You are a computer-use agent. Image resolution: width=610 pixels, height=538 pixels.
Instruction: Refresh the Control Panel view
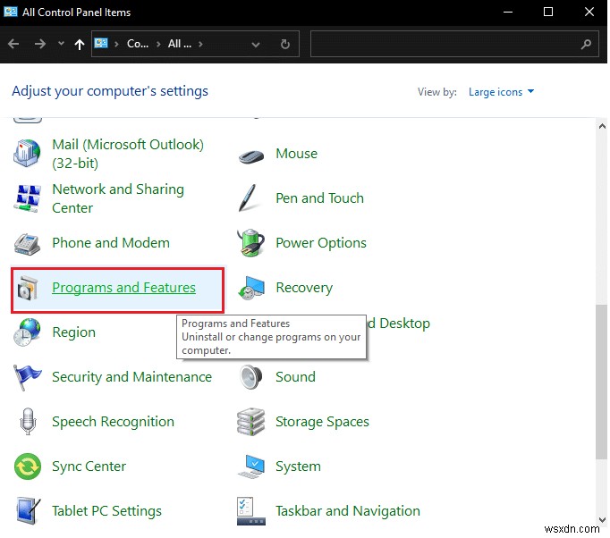point(285,44)
